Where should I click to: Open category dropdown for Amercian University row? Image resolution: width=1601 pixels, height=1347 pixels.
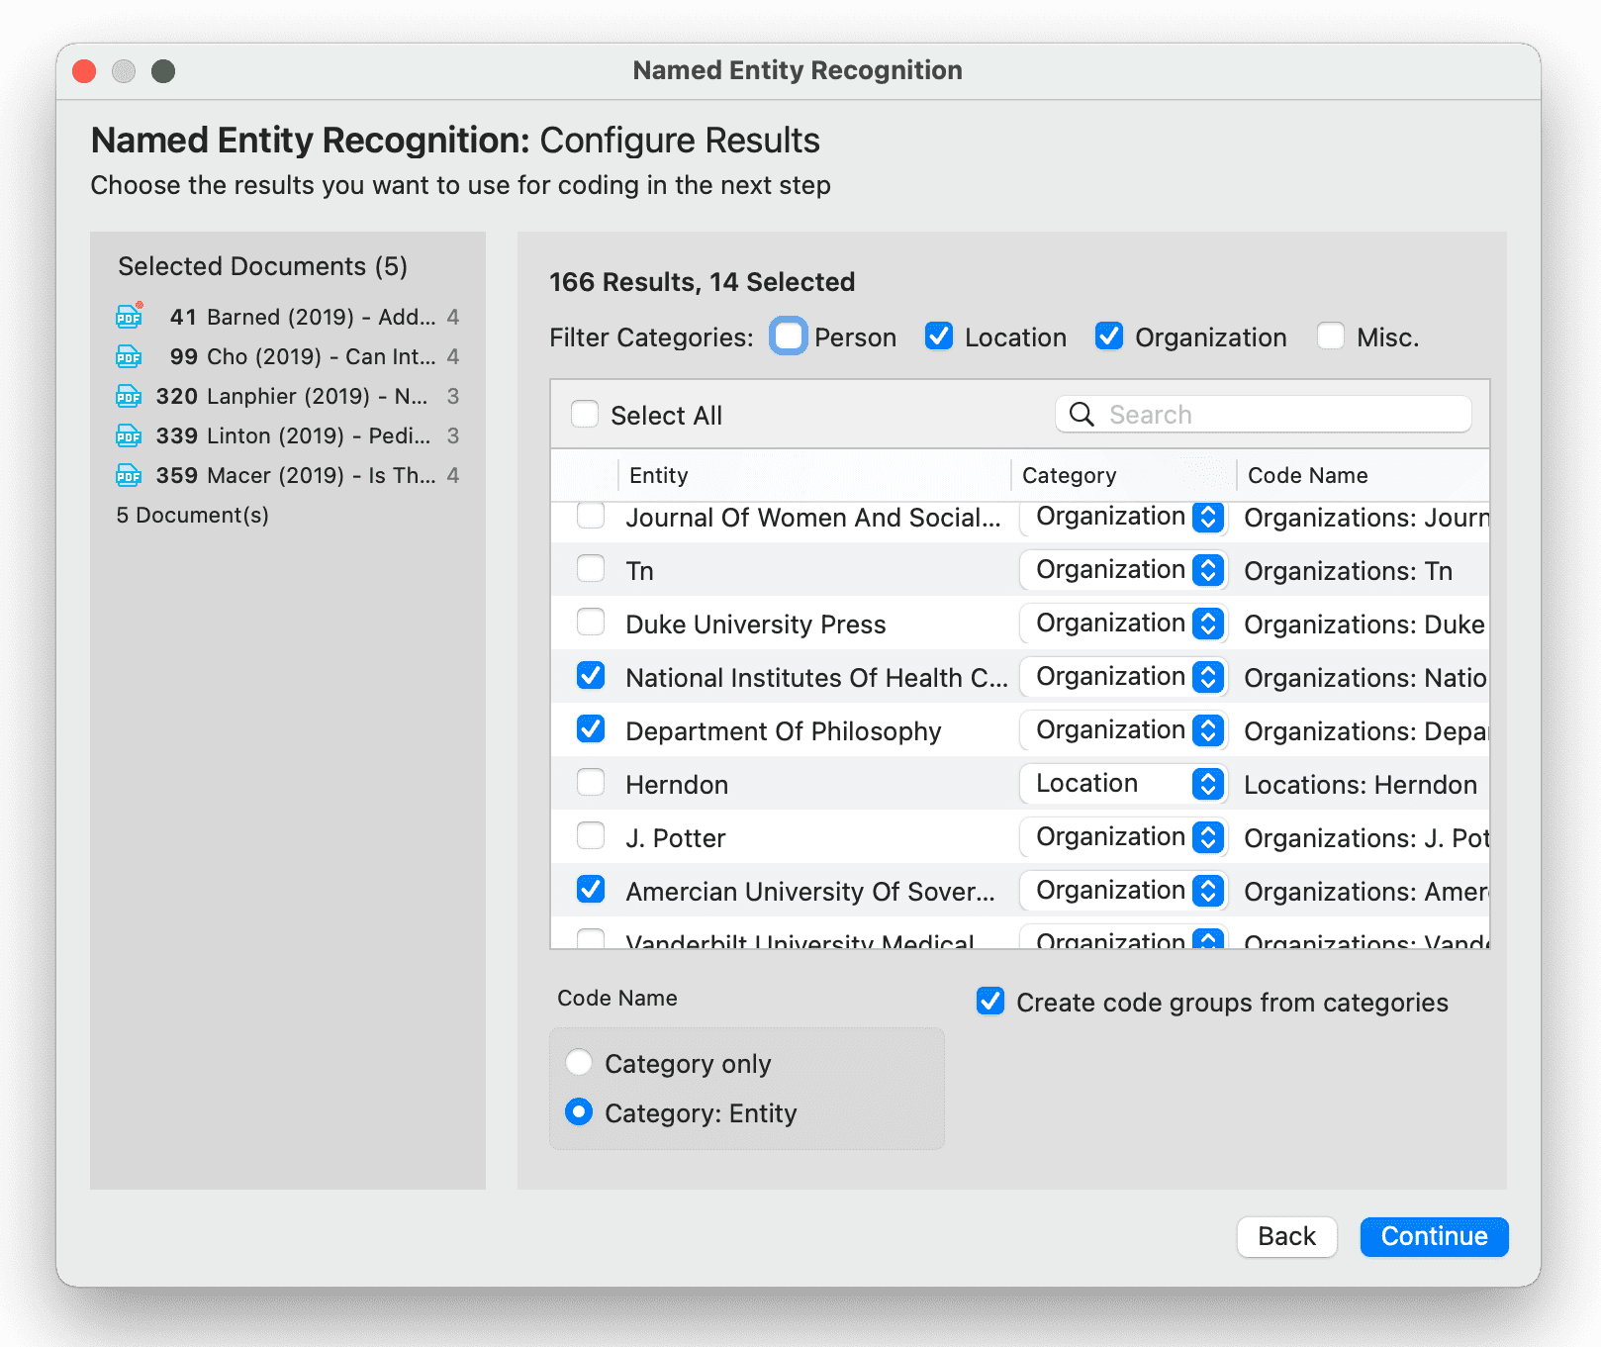pos(1124,891)
